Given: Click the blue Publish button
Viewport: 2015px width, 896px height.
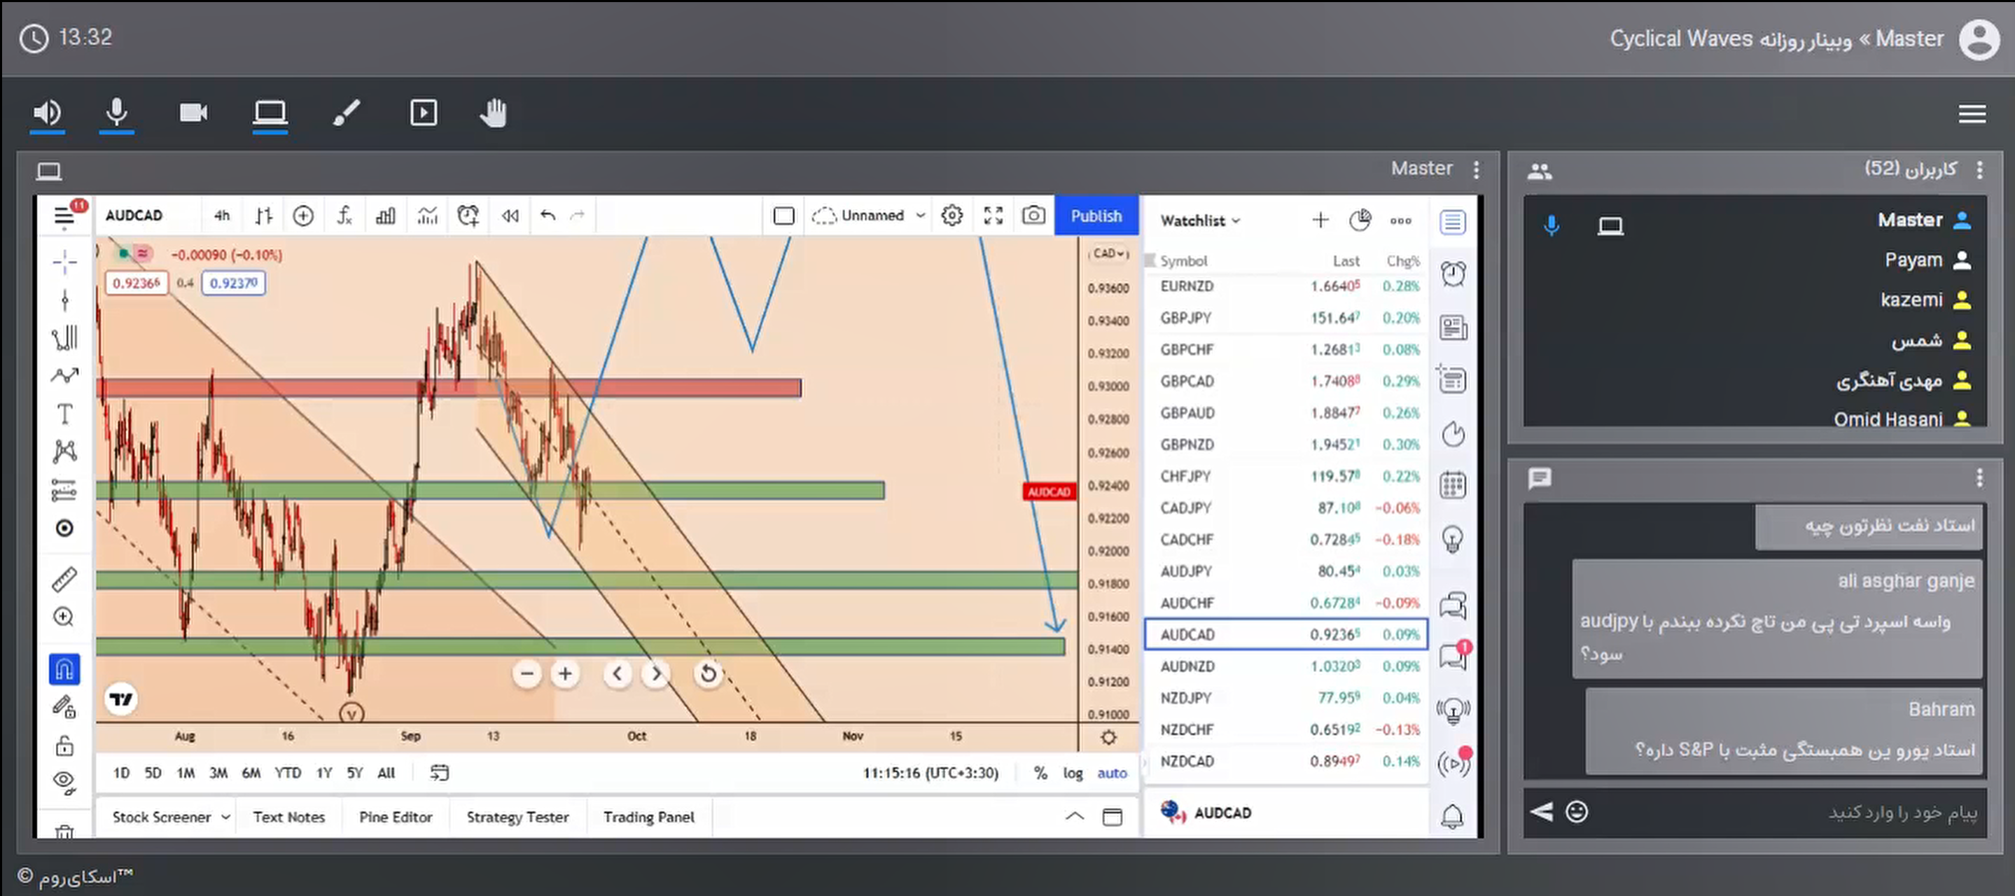Looking at the screenshot, I should [1096, 216].
